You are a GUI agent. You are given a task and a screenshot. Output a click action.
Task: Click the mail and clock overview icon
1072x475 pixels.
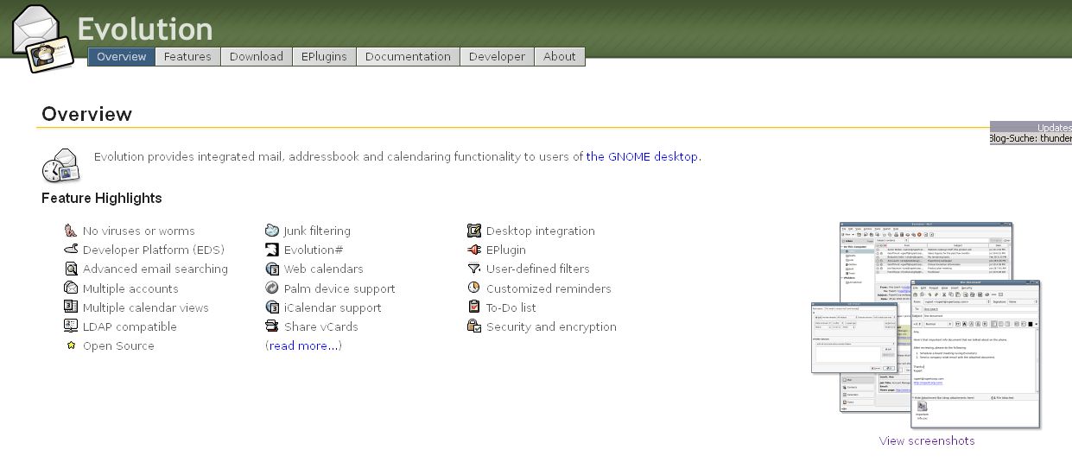pos(60,164)
